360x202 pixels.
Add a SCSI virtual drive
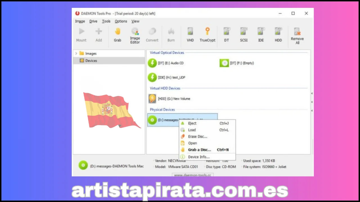tap(244, 35)
